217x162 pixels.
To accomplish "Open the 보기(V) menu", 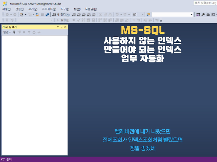I will 33,9.
